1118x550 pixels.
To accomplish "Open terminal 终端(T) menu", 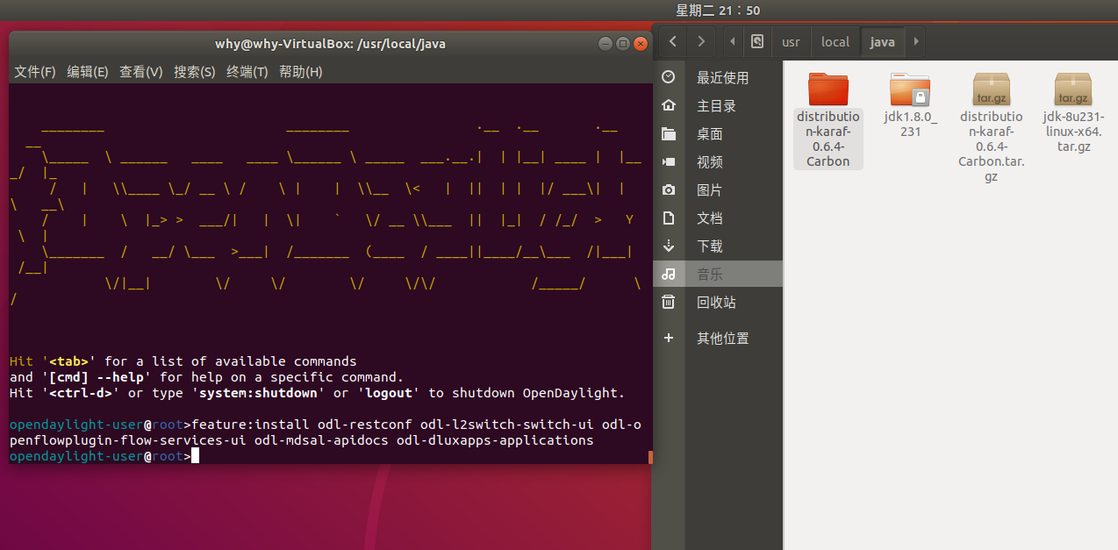I will click(x=247, y=72).
